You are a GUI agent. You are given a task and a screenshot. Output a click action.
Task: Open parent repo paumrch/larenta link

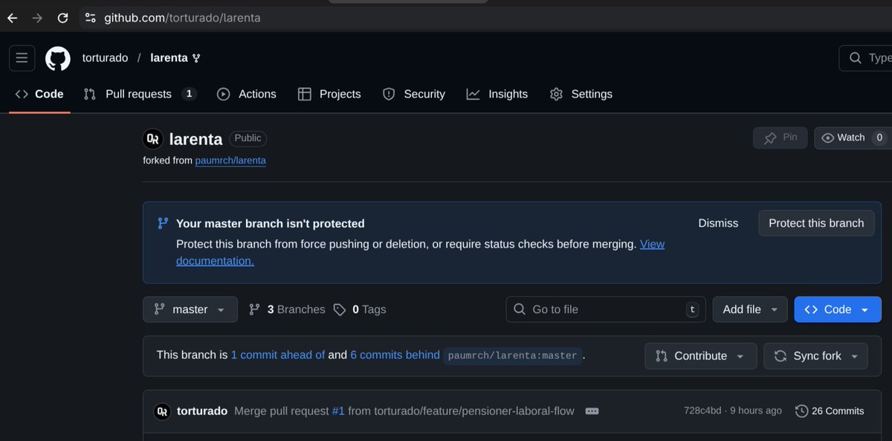pos(230,160)
